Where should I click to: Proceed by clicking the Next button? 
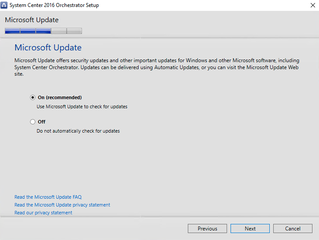(x=250, y=228)
